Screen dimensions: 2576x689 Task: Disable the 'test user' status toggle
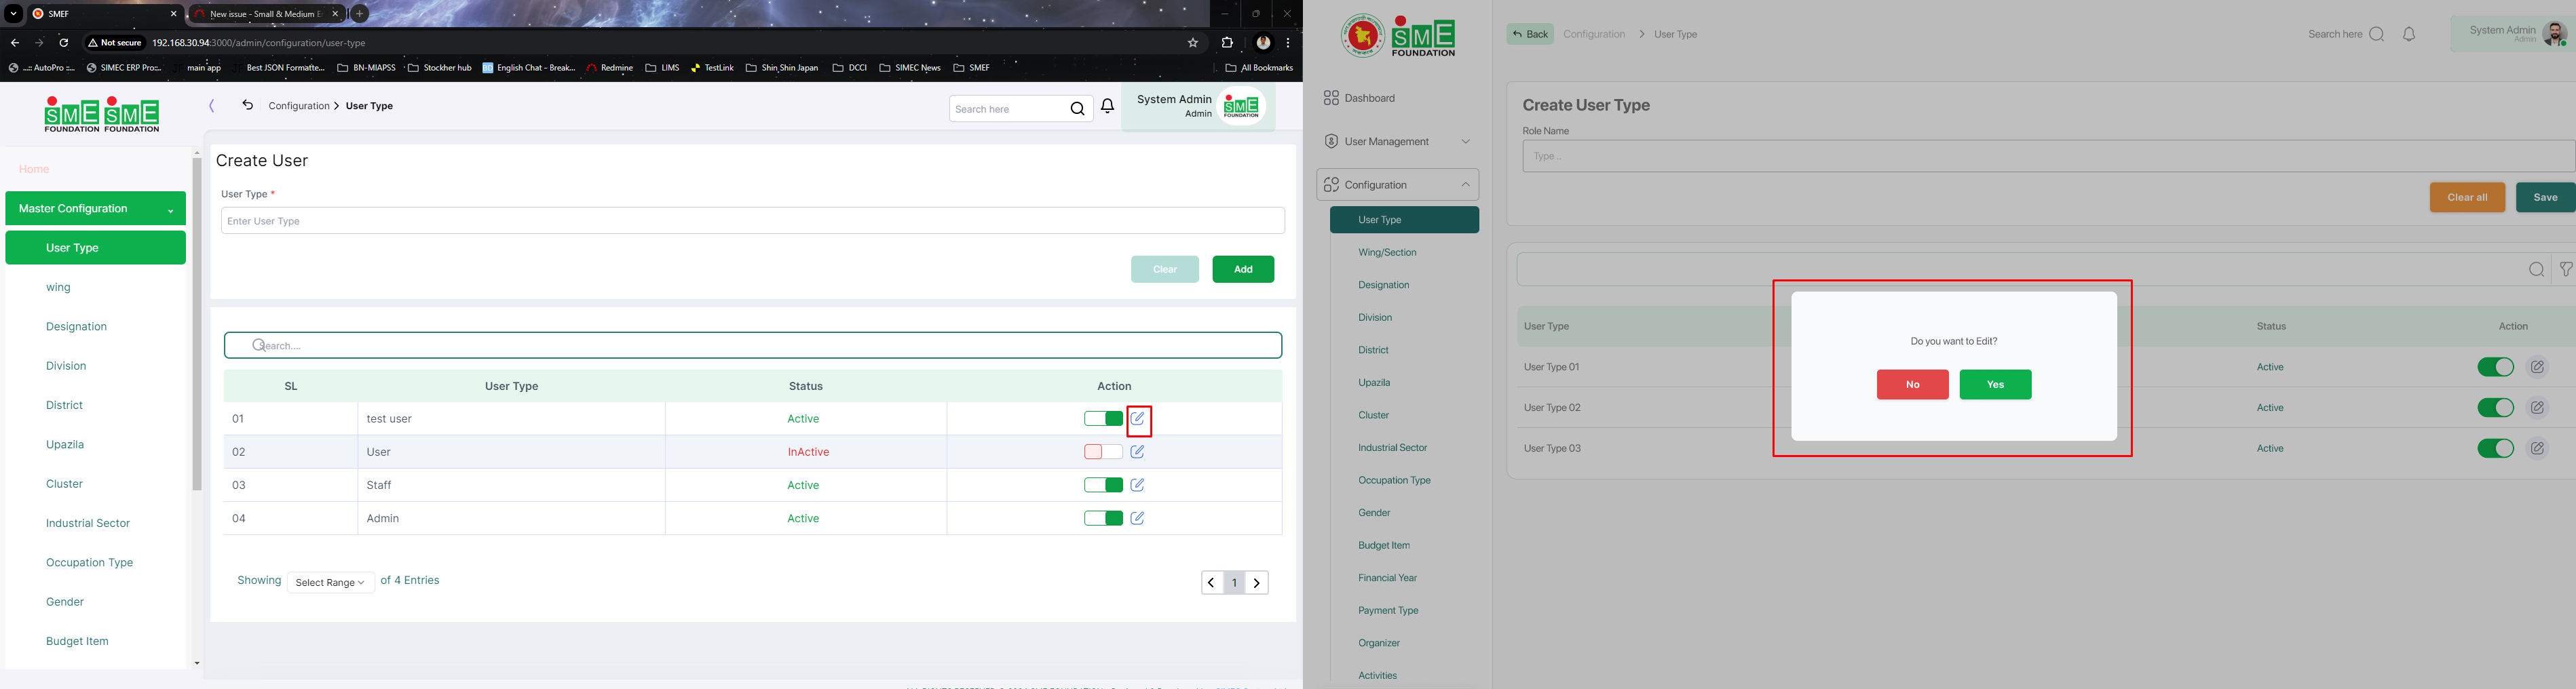tap(1103, 419)
